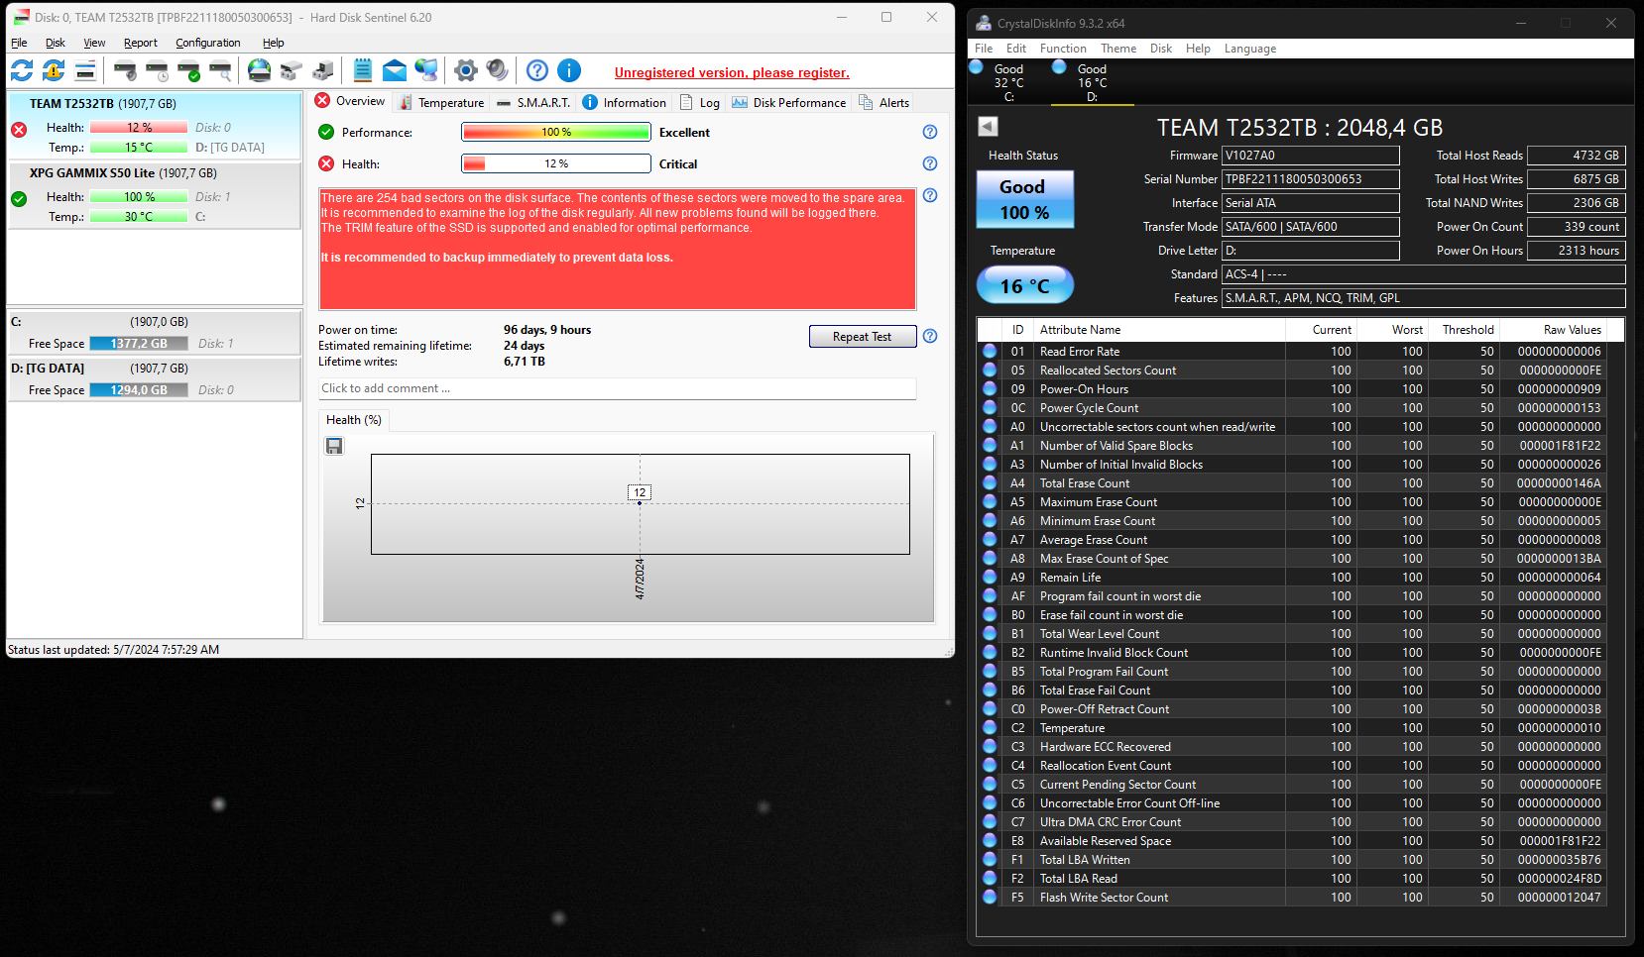Click the Total Host Writes value 6875 GB
This screenshot has height=957, width=1644.
point(1577,179)
